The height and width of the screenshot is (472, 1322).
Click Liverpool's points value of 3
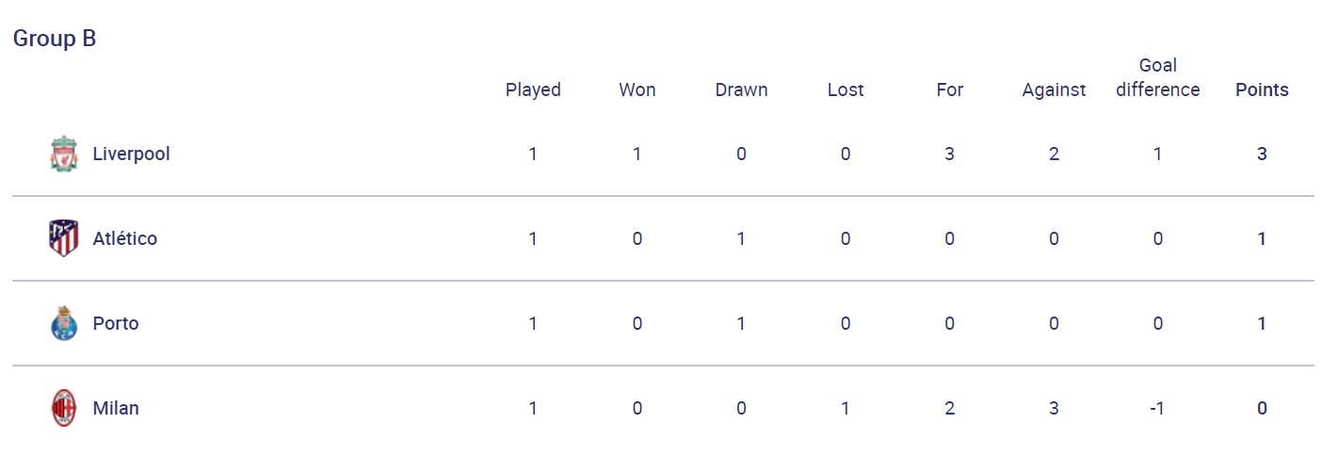point(1262,154)
